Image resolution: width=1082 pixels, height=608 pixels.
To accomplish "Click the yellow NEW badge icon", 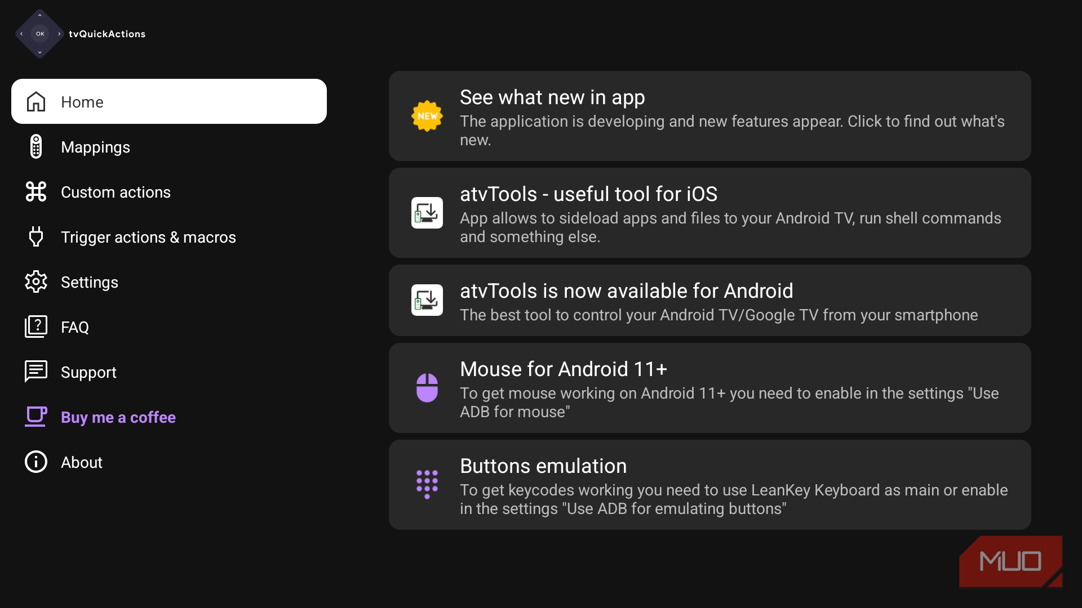I will (x=427, y=116).
